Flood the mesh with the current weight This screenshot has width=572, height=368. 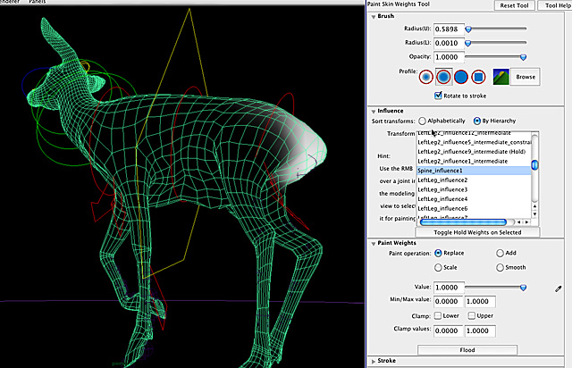click(x=467, y=350)
